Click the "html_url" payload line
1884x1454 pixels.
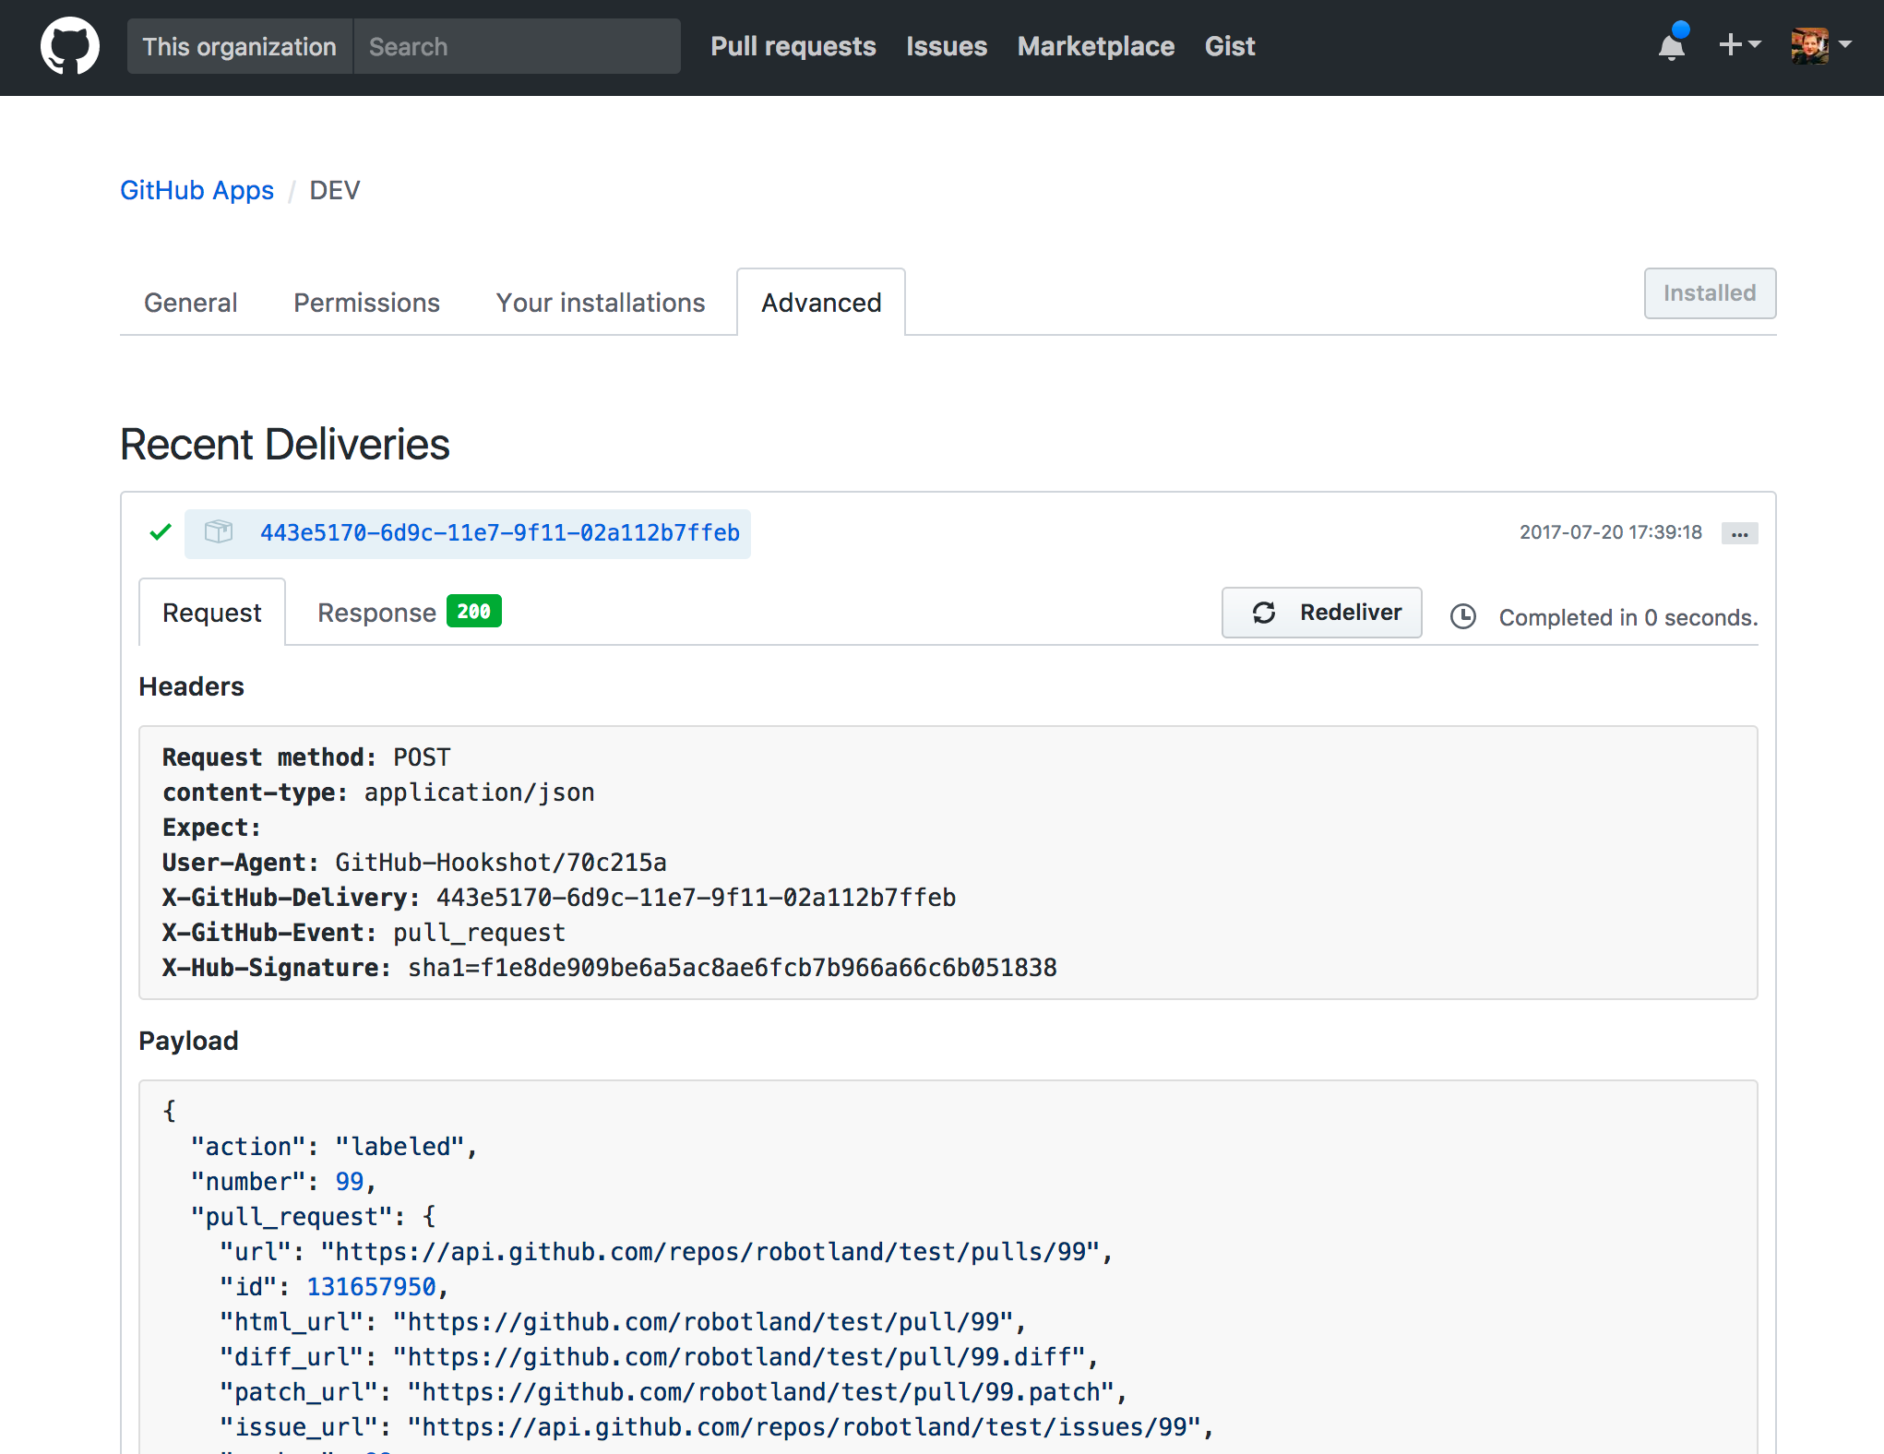click(623, 1322)
